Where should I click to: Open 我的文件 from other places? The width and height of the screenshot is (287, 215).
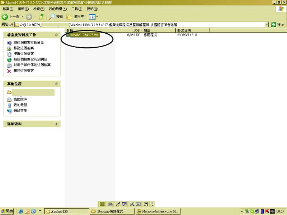click(x=20, y=99)
